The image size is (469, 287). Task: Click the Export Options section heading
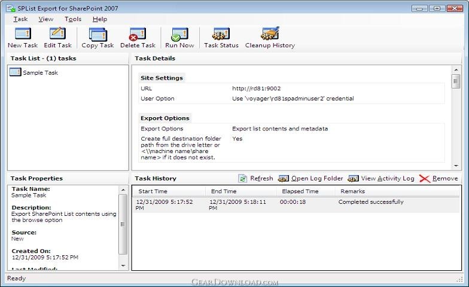tap(165, 118)
